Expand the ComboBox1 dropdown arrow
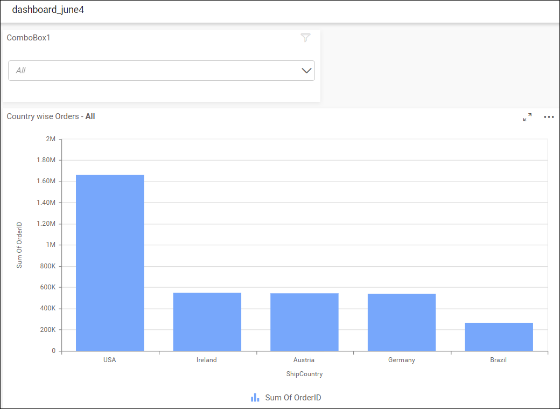Image resolution: width=560 pixels, height=409 pixels. tap(307, 71)
